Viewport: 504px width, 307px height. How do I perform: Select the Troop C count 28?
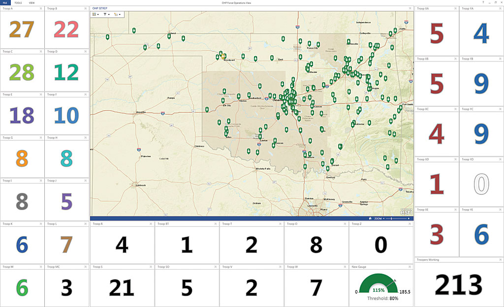22,72
